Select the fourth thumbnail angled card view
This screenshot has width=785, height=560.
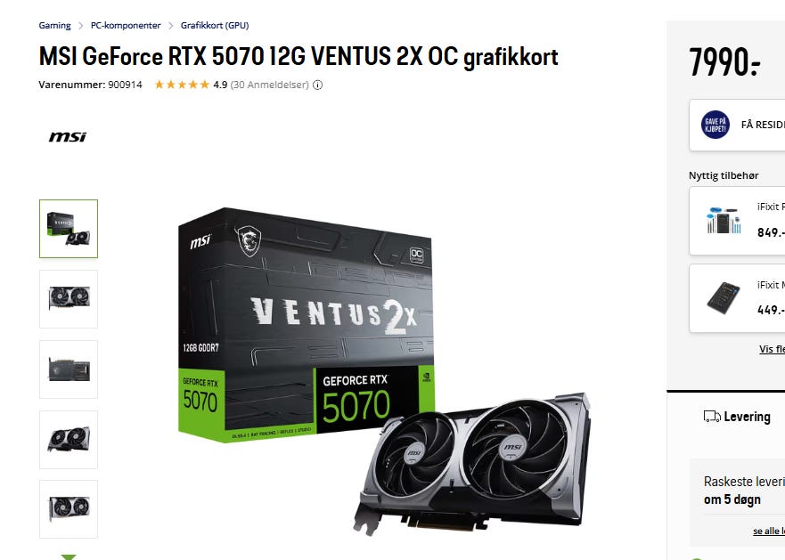[x=69, y=440]
